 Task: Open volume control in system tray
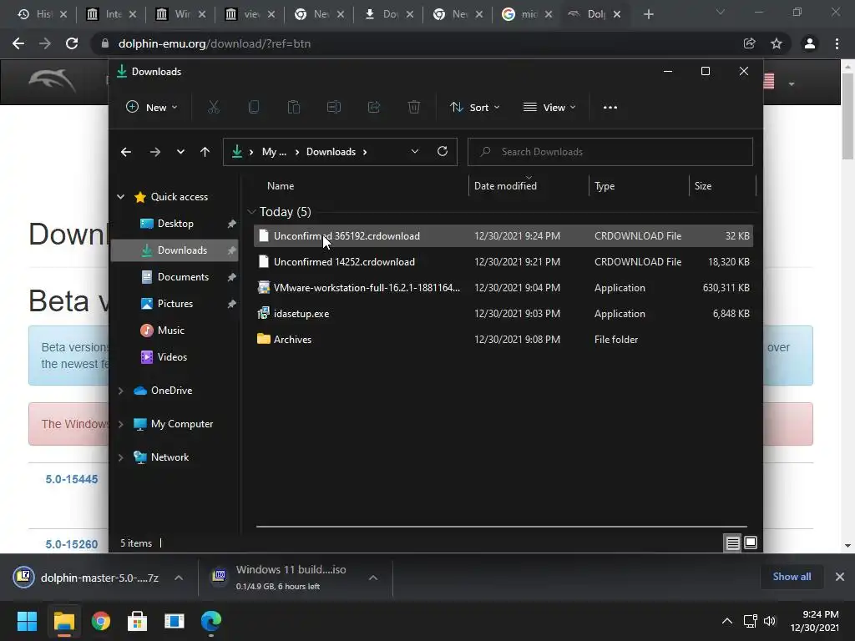click(769, 621)
